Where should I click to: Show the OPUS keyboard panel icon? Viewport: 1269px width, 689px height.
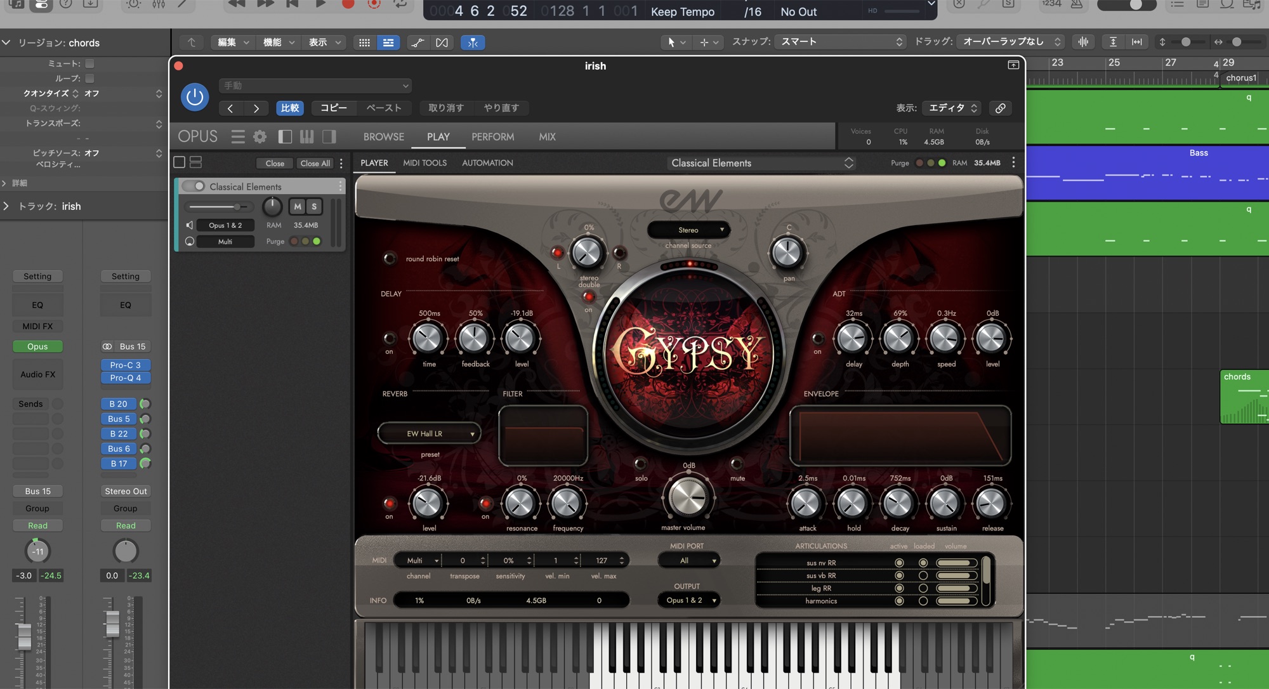tap(306, 136)
